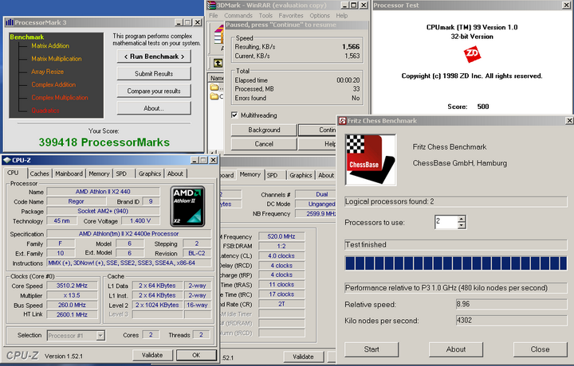This screenshot has width=574, height=366.
Task: Switch to the Mainboard tab in CPU-Z
Action: pyautogui.click(x=69, y=173)
